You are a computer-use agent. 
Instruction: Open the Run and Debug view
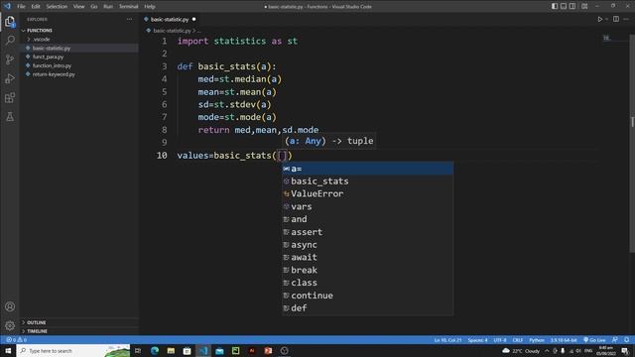point(10,78)
